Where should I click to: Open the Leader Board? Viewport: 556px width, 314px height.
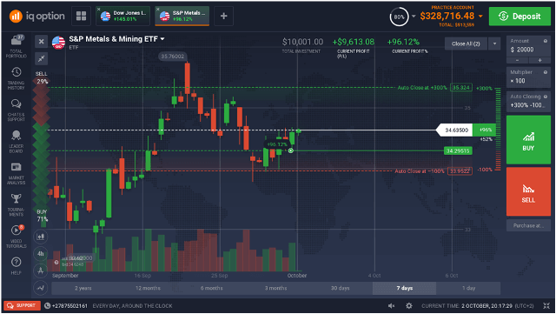[16, 142]
